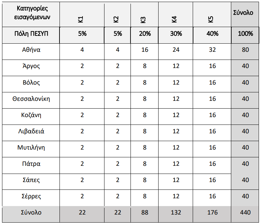261x224 pixels.
Task: Click the 88 total under K3
Action: click(145, 212)
